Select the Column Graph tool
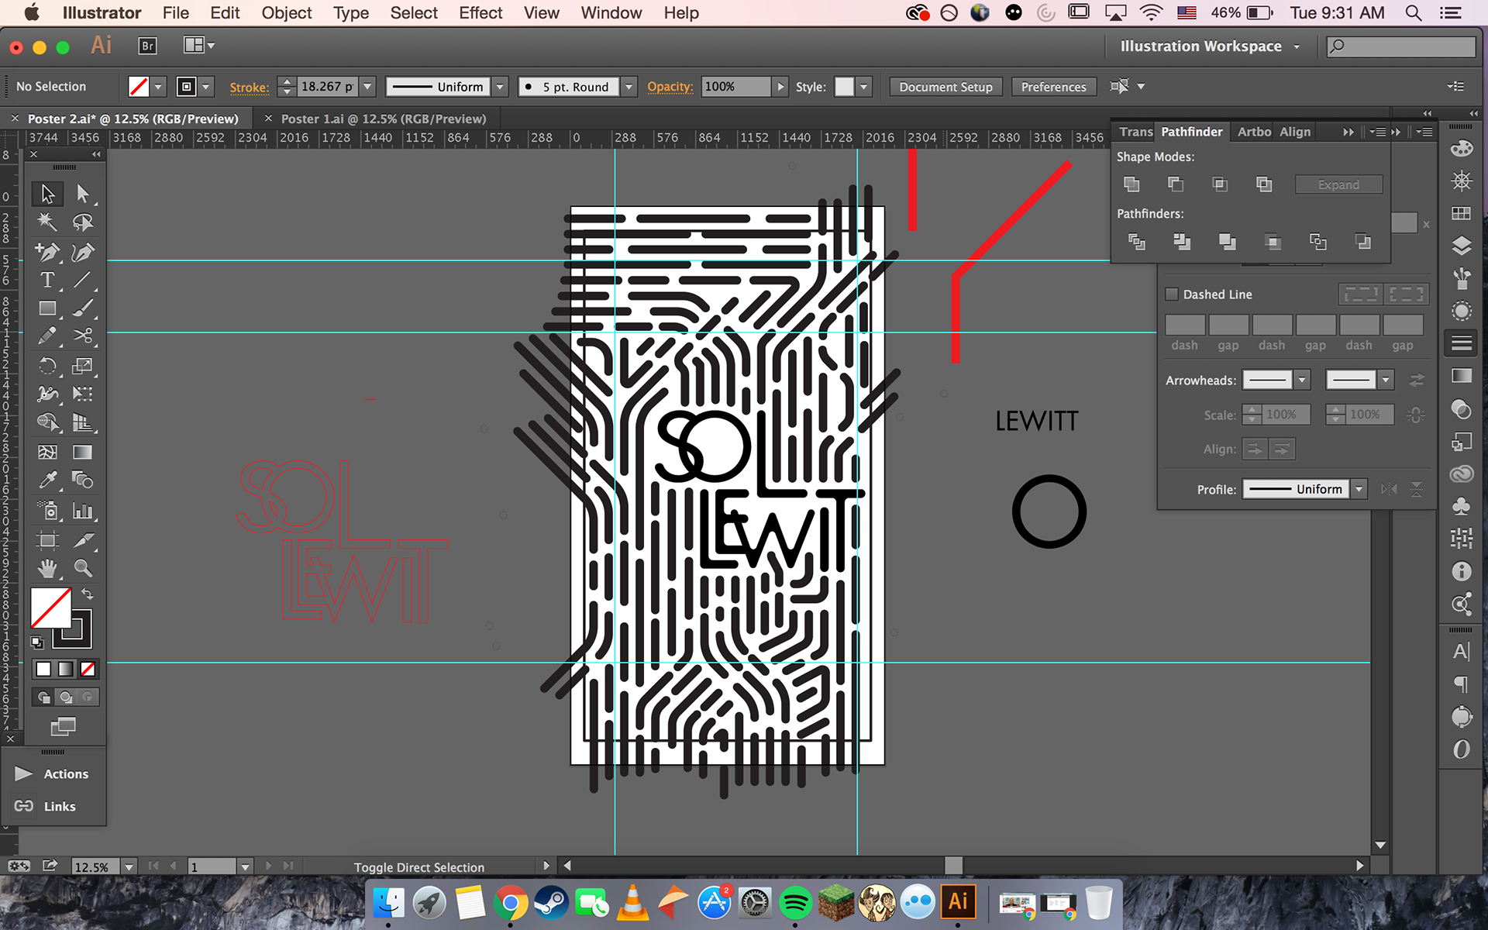This screenshot has height=930, width=1488. 82,511
